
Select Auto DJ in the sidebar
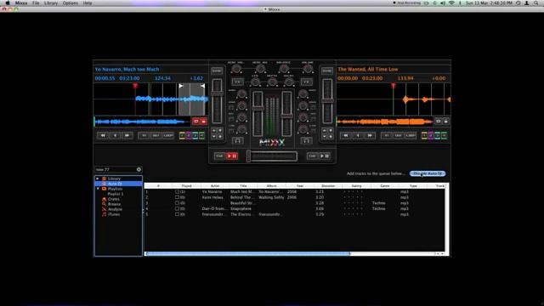115,184
